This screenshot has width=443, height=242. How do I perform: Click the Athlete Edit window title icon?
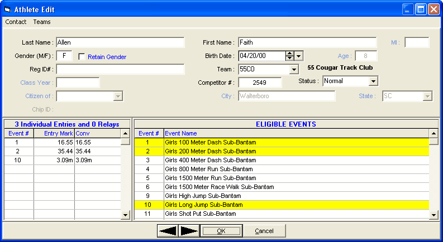click(x=7, y=9)
